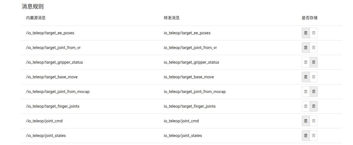353x145 pixels.
Task: Select 否 for target_joint_from_vr storage
Action: [x=314, y=48]
